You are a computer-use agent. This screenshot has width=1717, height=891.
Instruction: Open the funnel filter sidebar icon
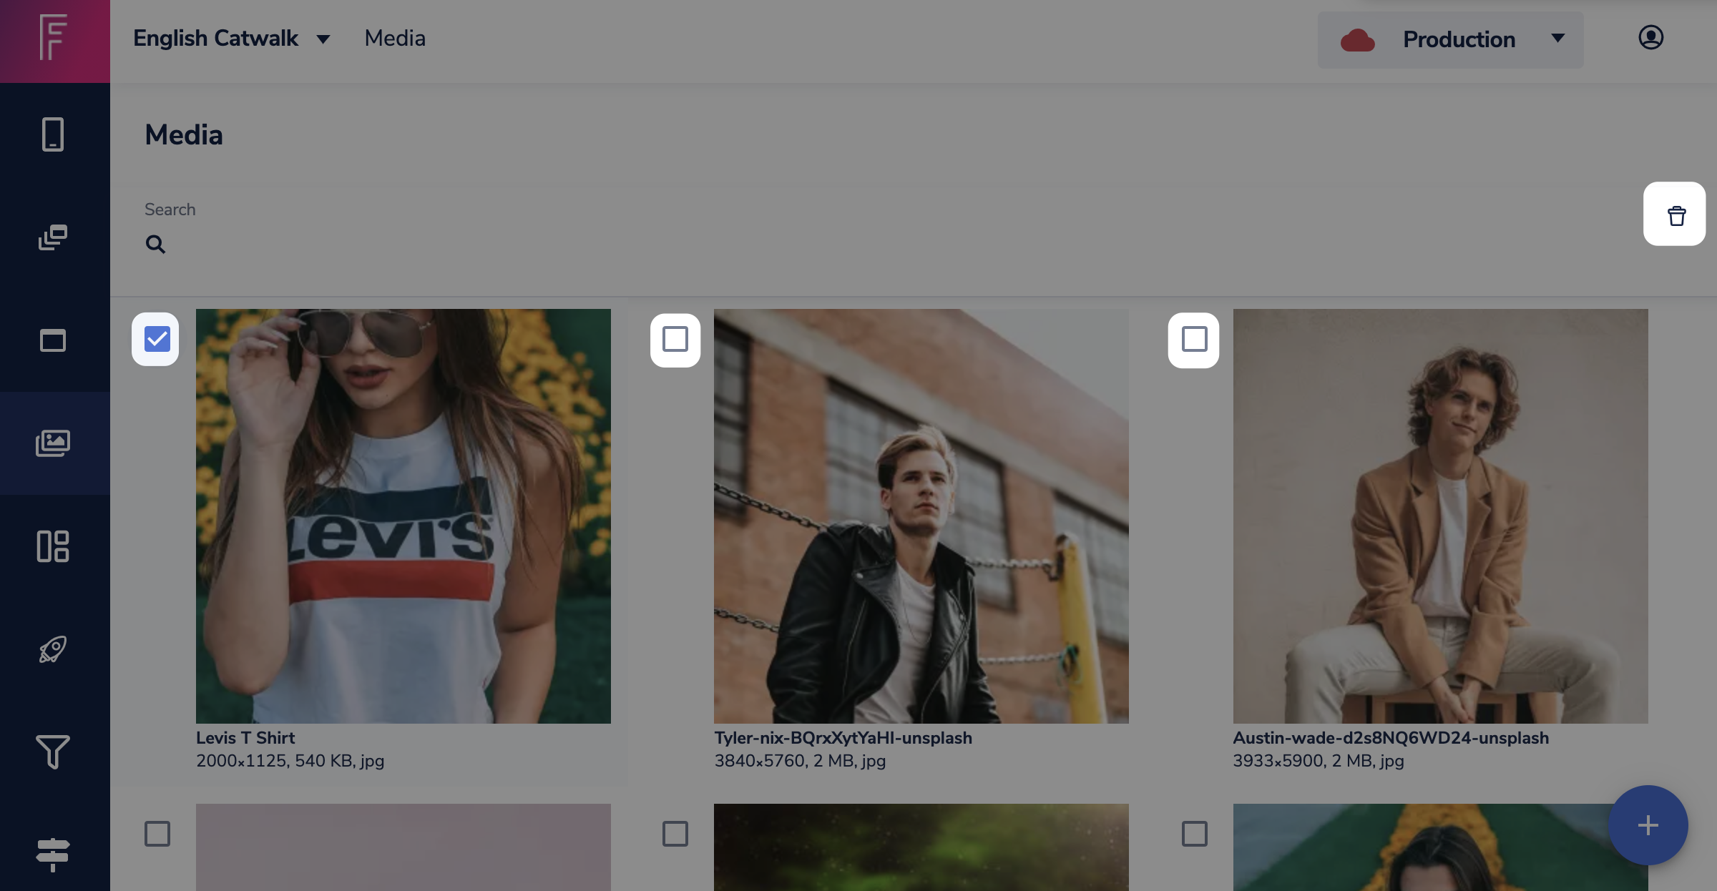[53, 752]
